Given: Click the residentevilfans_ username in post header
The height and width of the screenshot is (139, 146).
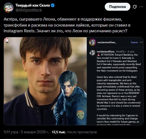Looking at the screenshot, I should (107, 42).
